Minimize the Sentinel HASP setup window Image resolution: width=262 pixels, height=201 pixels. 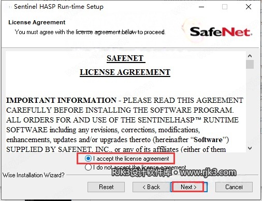pos(201,7)
